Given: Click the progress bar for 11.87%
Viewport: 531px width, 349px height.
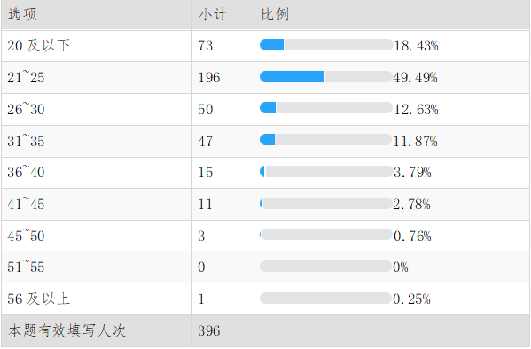Looking at the screenshot, I should coord(325,140).
